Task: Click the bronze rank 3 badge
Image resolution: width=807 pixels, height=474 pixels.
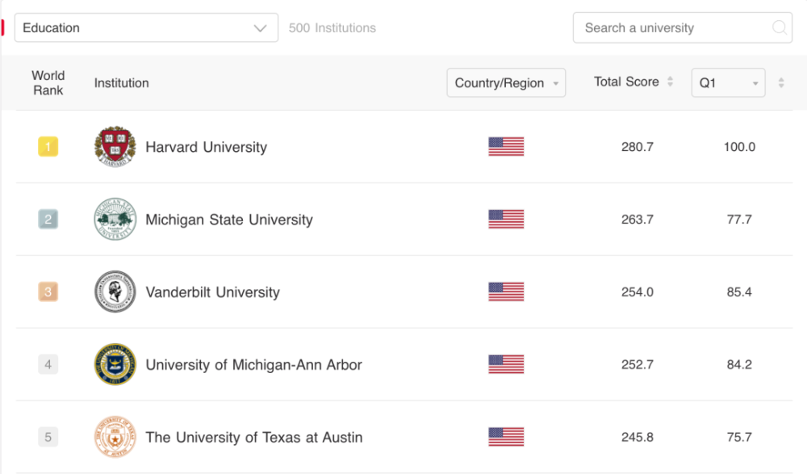Action: (48, 292)
